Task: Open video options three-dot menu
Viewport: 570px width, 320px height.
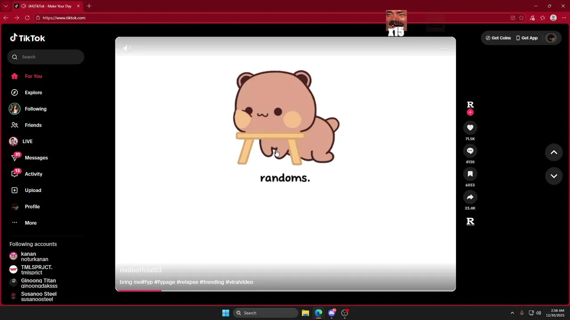Action: (x=444, y=48)
